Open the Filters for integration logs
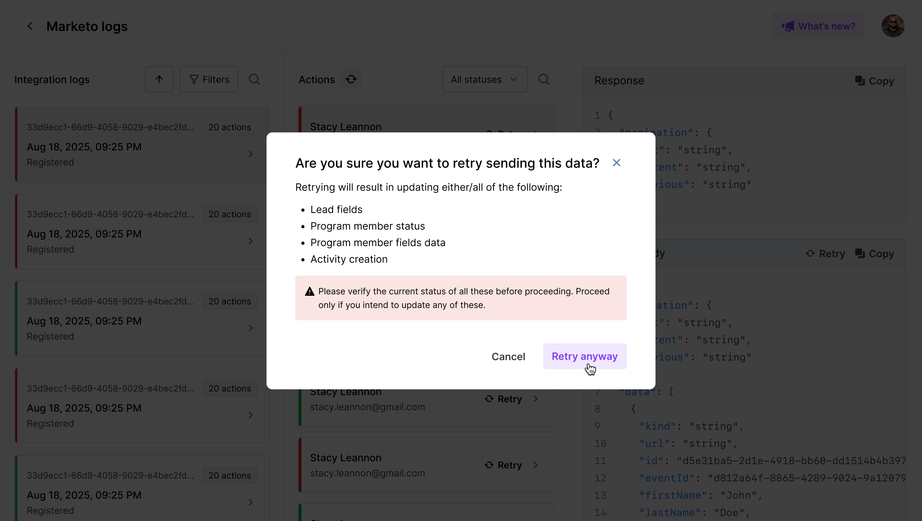The image size is (922, 521). 209,80
